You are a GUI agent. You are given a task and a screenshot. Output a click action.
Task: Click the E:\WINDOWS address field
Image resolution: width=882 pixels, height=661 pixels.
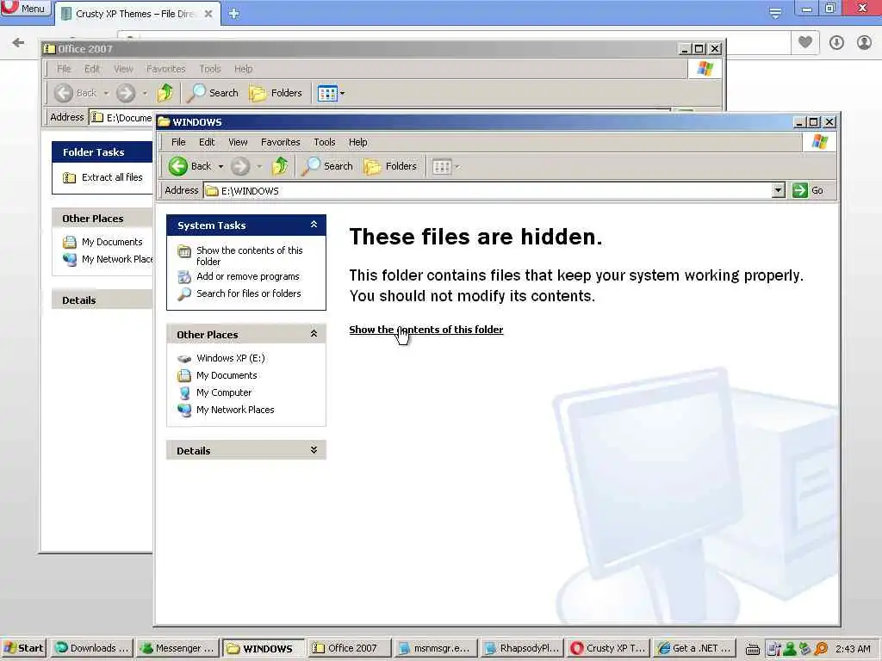[x=488, y=190]
